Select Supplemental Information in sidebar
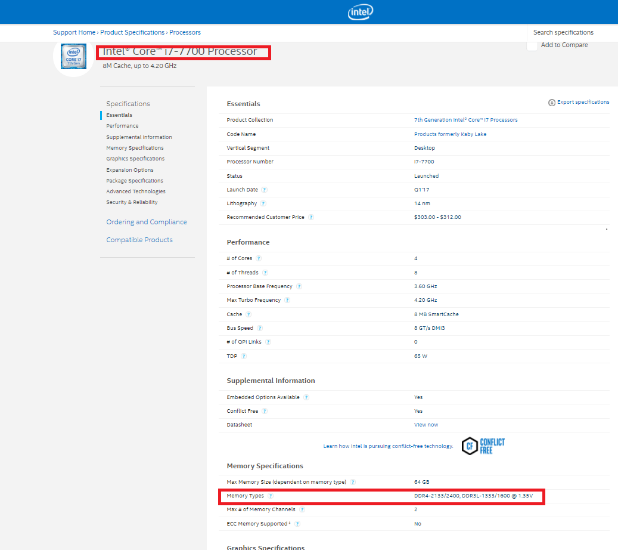Image resolution: width=618 pixels, height=550 pixels. (139, 137)
